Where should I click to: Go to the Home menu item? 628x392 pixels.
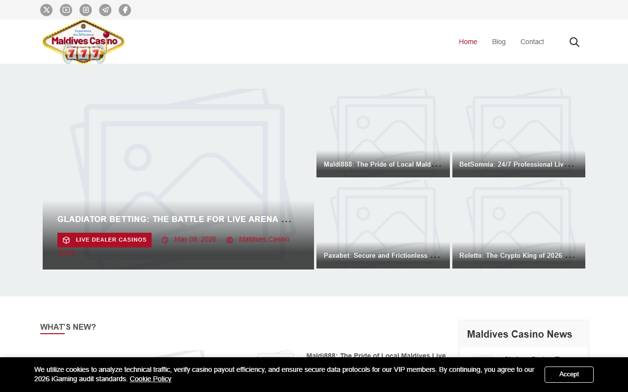tap(468, 42)
